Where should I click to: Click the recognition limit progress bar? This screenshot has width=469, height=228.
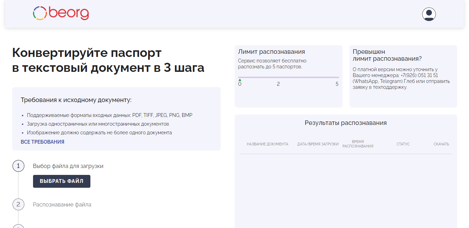pos(288,77)
